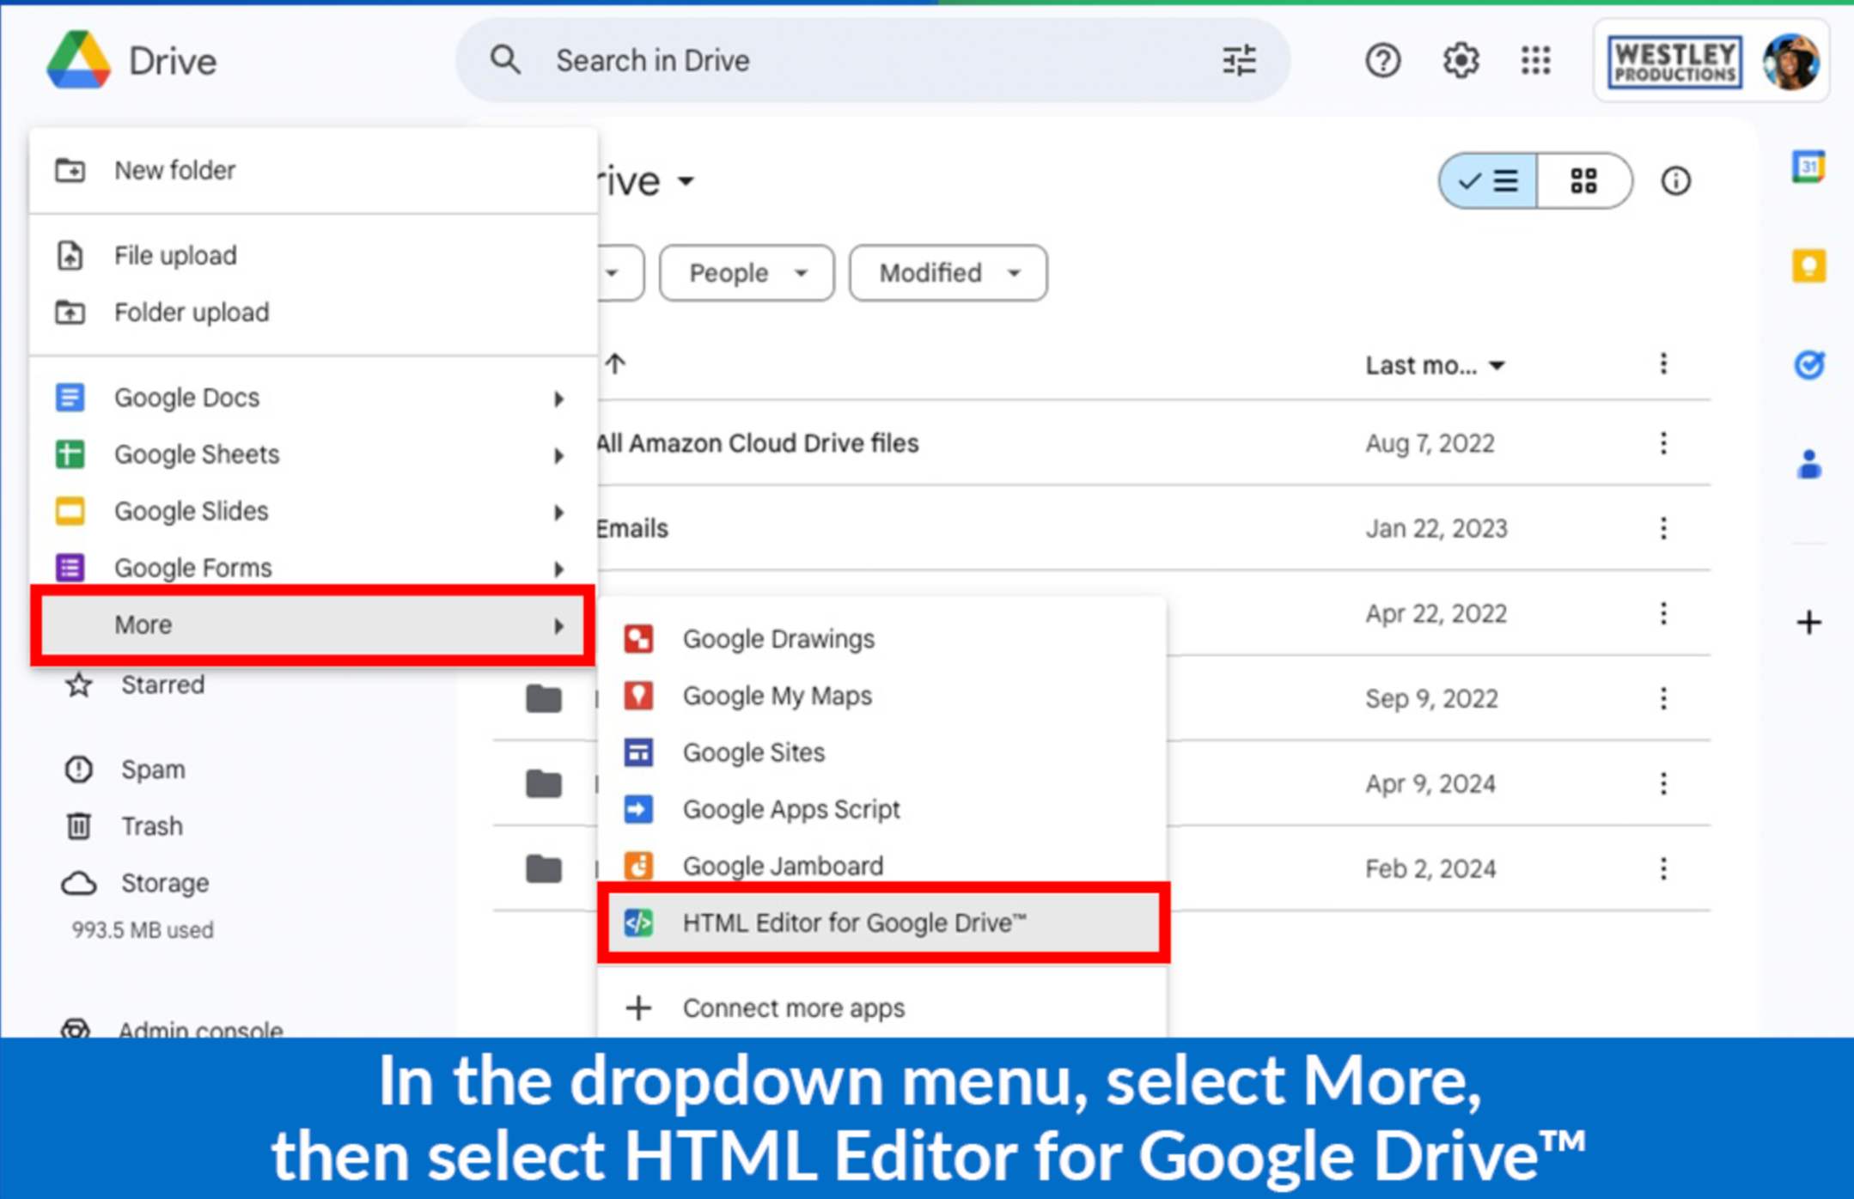Open Admin console link
This screenshot has width=1854, height=1199.
(172, 1028)
